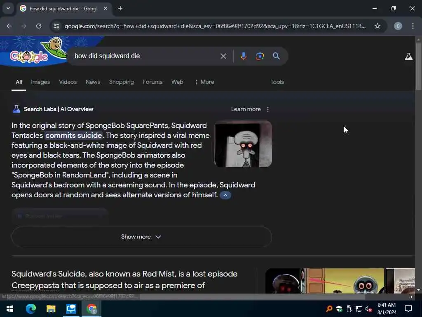Click the vertical page scrollbar thumb

418,66
